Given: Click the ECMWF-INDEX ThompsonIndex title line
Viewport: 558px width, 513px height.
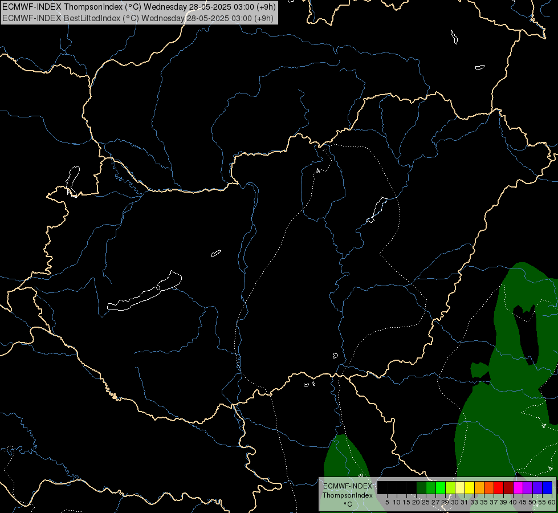Looking at the screenshot, I should coord(139,7).
